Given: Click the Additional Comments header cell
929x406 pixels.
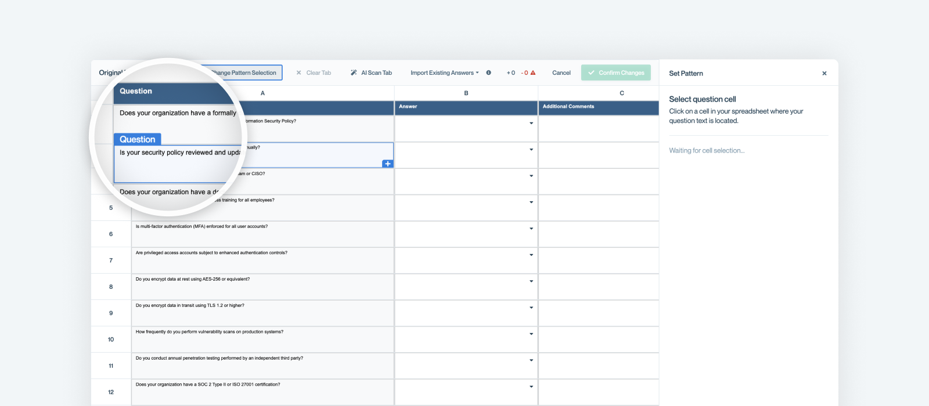Looking at the screenshot, I should 599,107.
